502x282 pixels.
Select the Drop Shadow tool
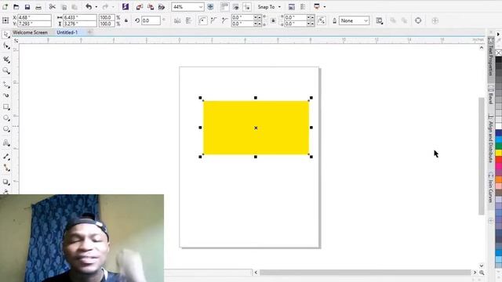click(6, 182)
